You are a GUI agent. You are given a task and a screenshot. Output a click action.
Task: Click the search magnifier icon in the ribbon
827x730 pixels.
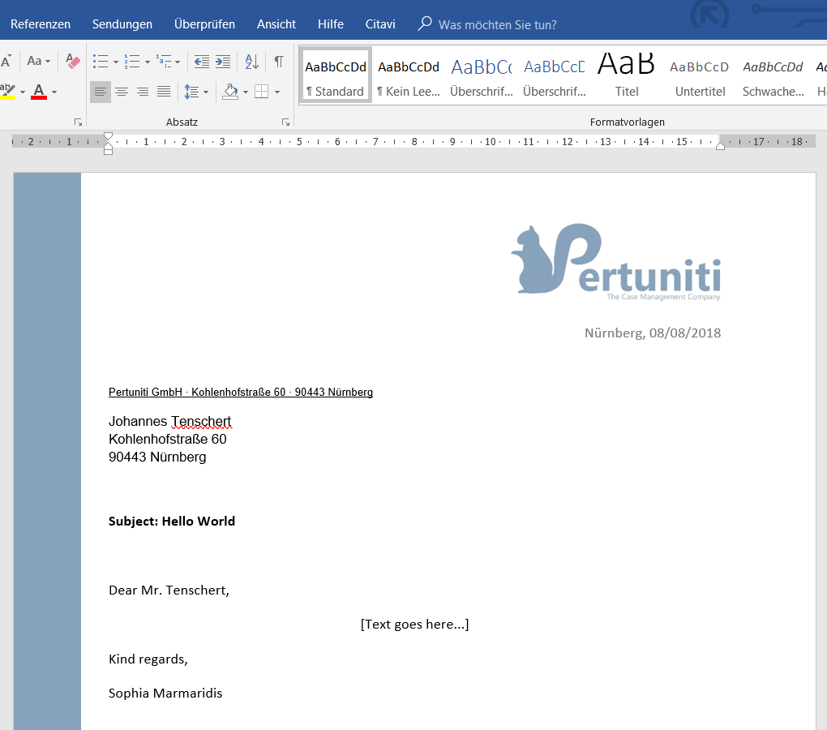pos(425,24)
